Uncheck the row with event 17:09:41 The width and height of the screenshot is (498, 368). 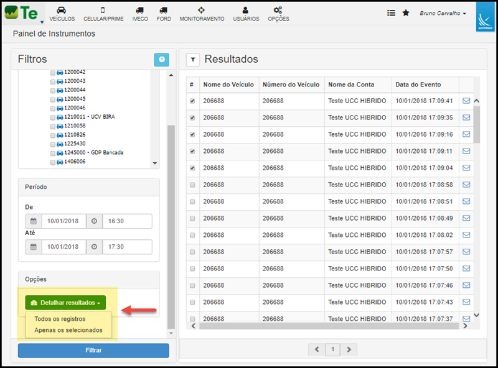pos(192,101)
